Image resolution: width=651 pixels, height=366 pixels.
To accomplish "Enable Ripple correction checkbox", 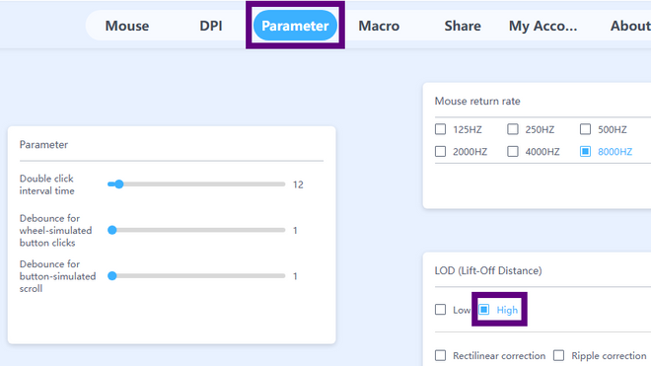I will pyautogui.click(x=559, y=355).
